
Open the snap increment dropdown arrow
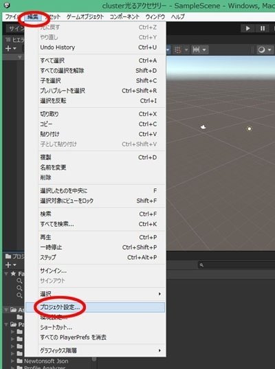click(x=204, y=49)
